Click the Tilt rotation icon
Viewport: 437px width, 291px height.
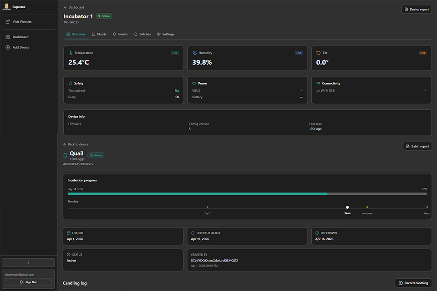click(318, 53)
